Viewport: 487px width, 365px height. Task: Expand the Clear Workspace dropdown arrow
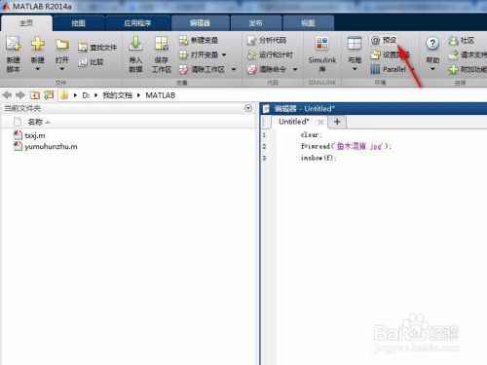[x=234, y=69]
